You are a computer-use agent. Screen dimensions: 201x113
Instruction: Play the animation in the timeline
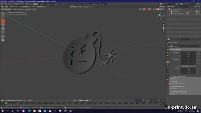85,100
